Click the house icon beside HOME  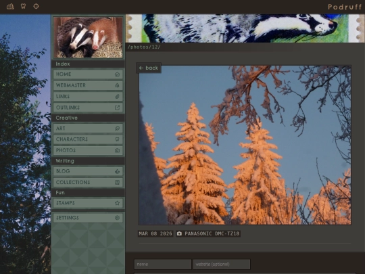[x=118, y=74]
